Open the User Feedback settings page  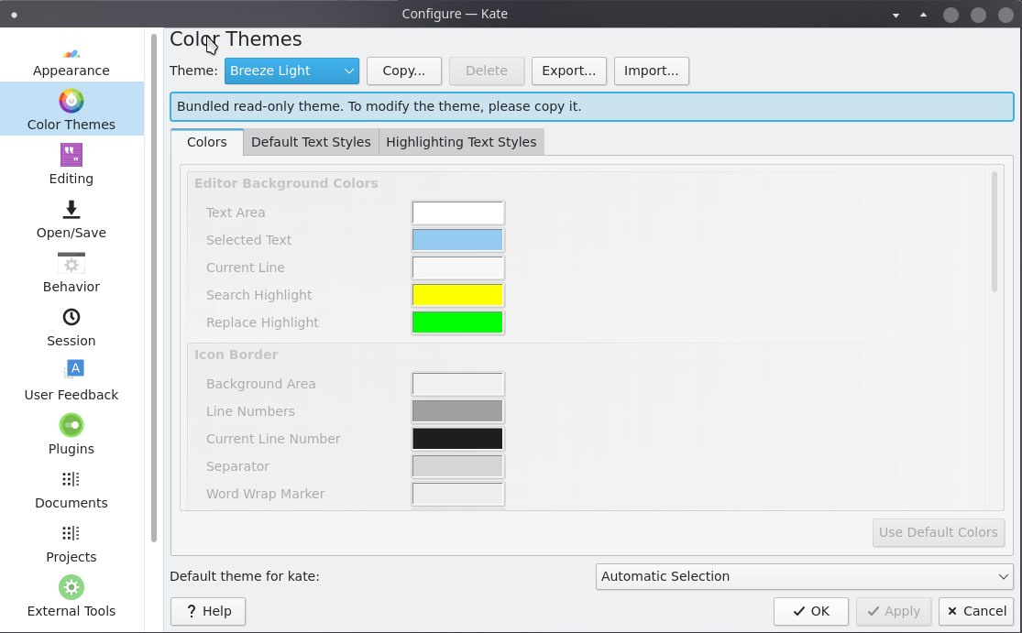pos(71,381)
